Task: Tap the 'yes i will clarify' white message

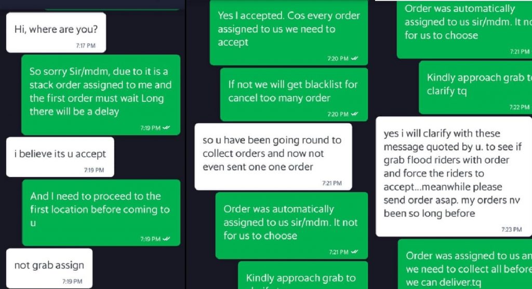Action: click(454, 176)
